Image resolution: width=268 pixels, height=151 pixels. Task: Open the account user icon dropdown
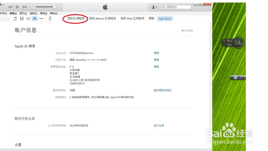(154, 7)
